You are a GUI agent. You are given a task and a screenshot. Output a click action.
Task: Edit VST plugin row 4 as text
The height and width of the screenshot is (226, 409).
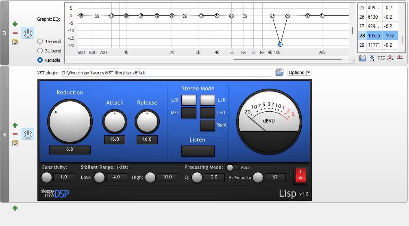[x=15, y=143]
